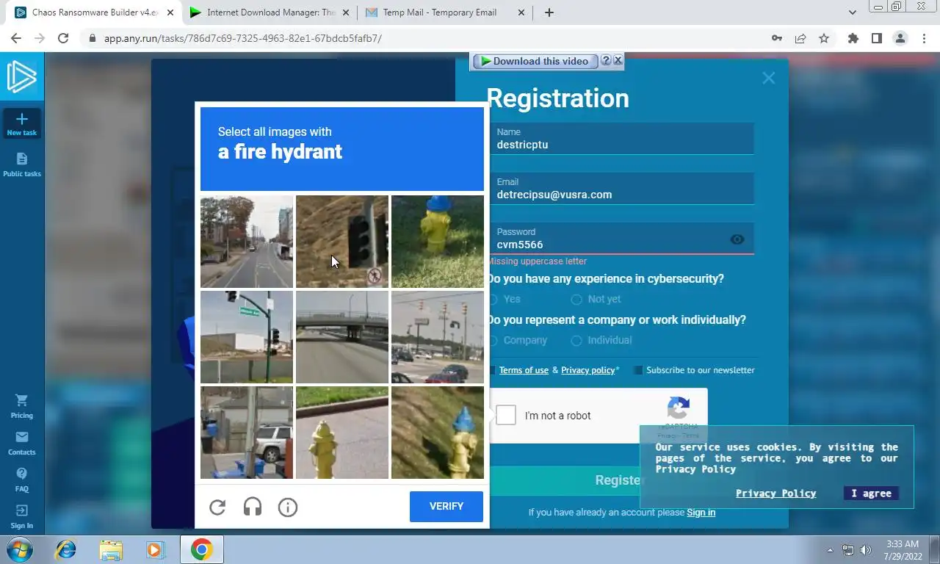
Task: Reload the page in Chrome
Action: (63, 38)
